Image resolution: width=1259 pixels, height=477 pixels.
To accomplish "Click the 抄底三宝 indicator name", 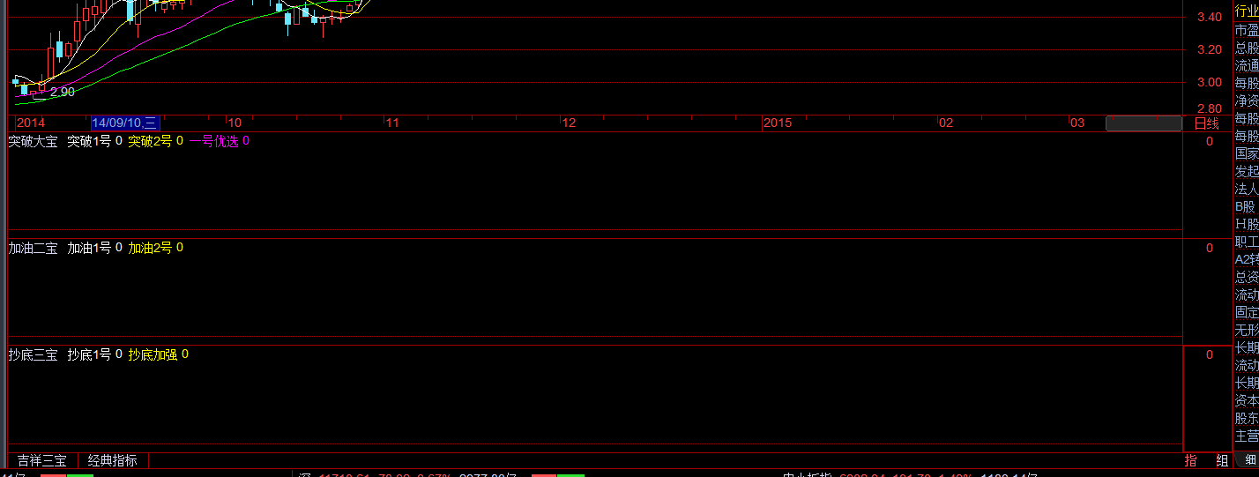I will coord(33,354).
